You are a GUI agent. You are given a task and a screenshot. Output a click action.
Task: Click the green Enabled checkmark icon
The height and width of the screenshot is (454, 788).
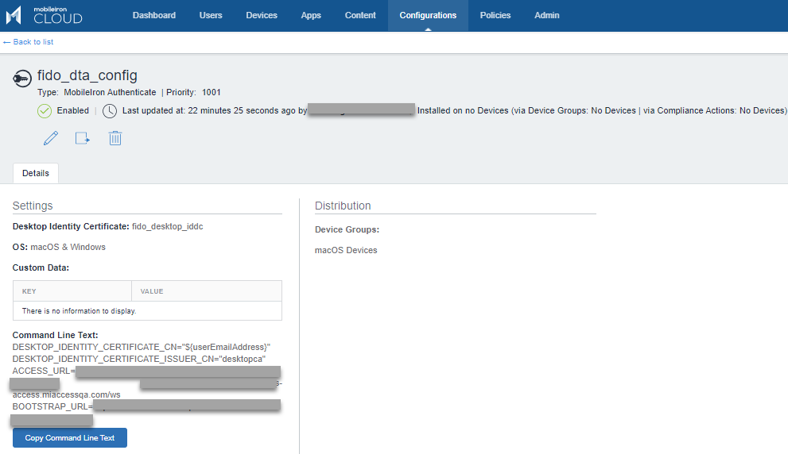(x=45, y=111)
